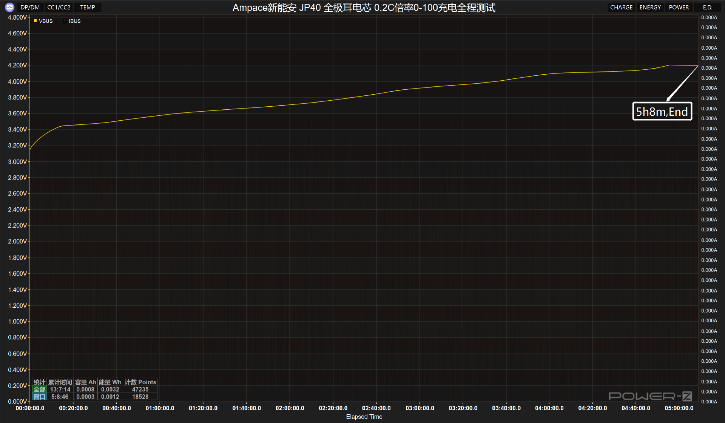Click the 18528 points count cell
Image resolution: width=725 pixels, height=423 pixels.
[x=140, y=397]
